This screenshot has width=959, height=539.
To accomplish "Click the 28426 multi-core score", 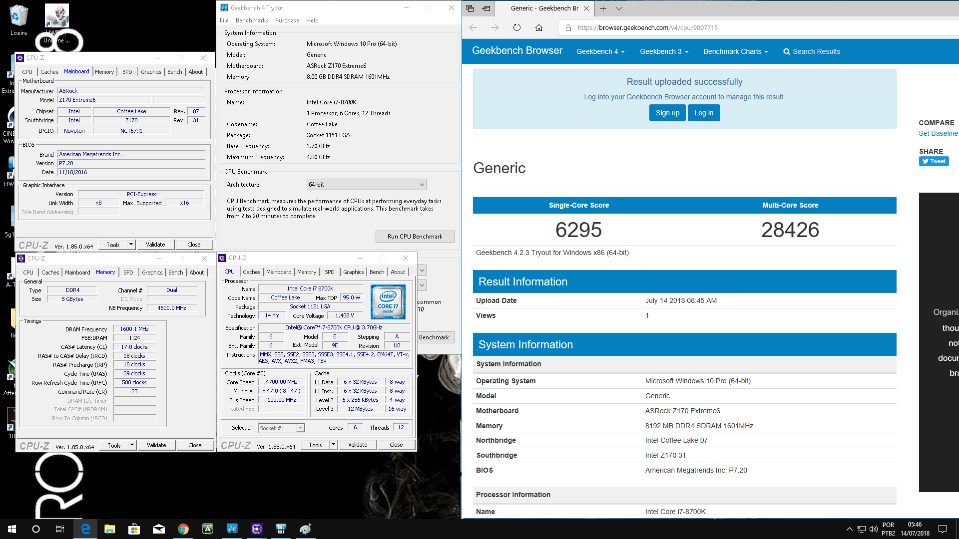I will (790, 230).
